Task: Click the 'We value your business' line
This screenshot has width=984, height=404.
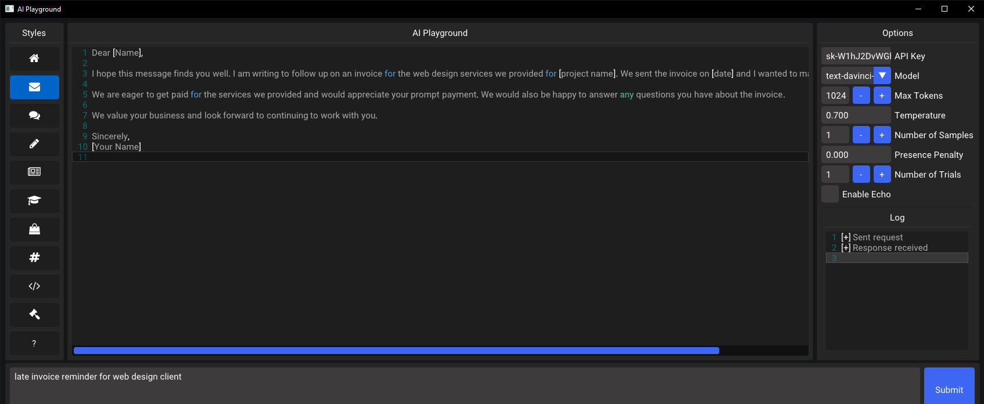Action: [x=235, y=116]
